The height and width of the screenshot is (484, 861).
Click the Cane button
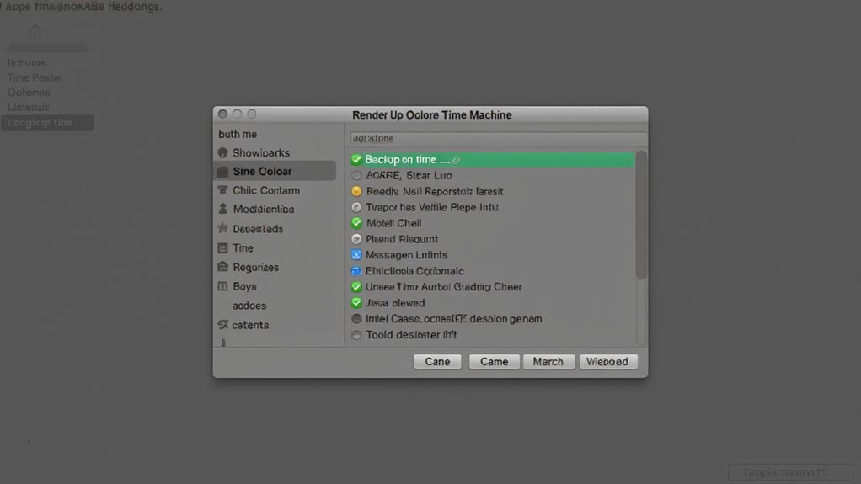click(437, 361)
